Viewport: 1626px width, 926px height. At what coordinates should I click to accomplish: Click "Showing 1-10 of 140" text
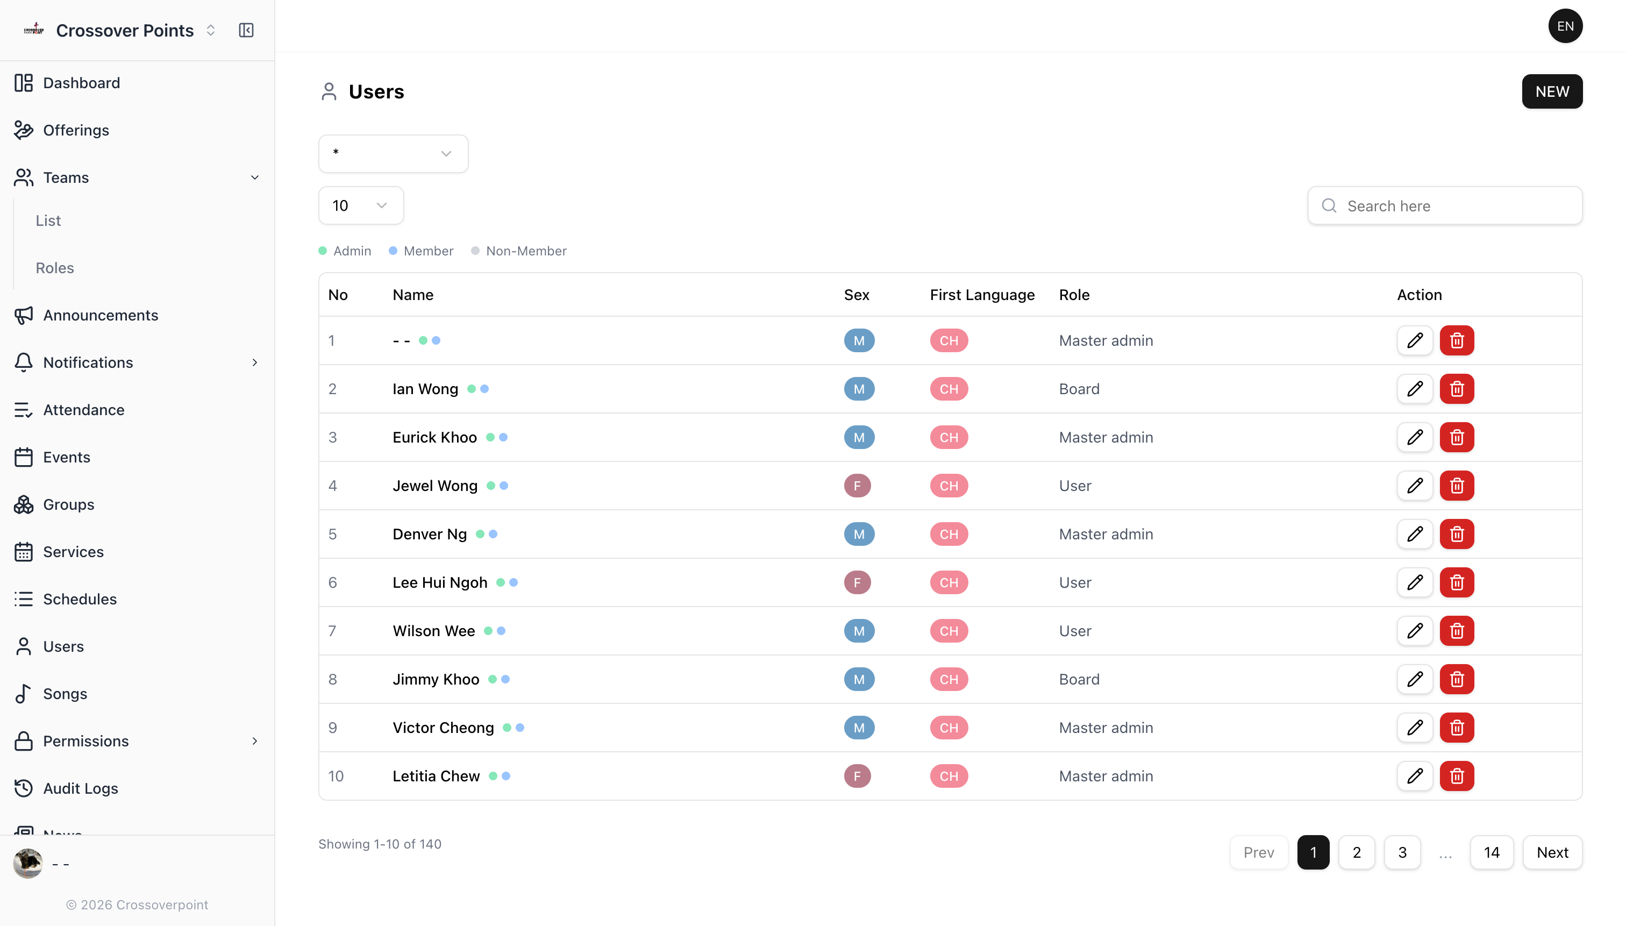pyautogui.click(x=380, y=844)
